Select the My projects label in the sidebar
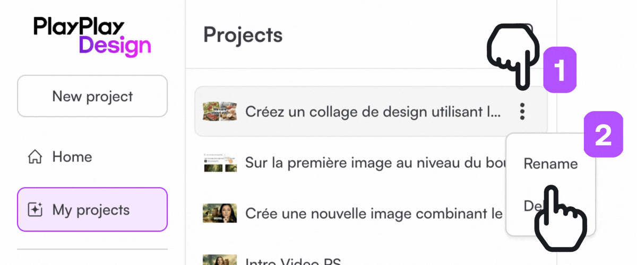Viewport: 637px width, 265px height. (91, 210)
